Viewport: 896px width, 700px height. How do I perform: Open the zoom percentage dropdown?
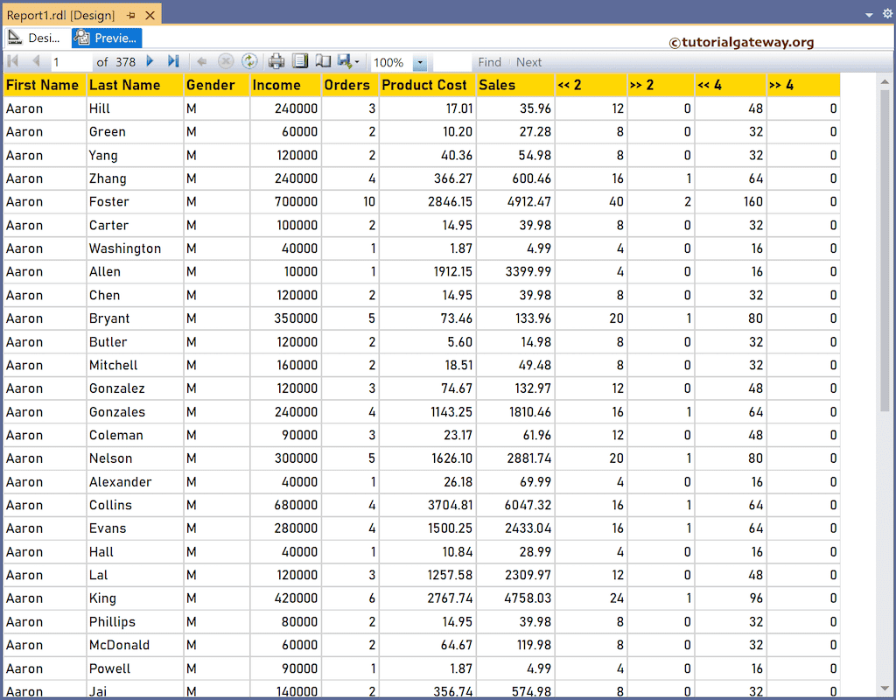[x=419, y=61]
